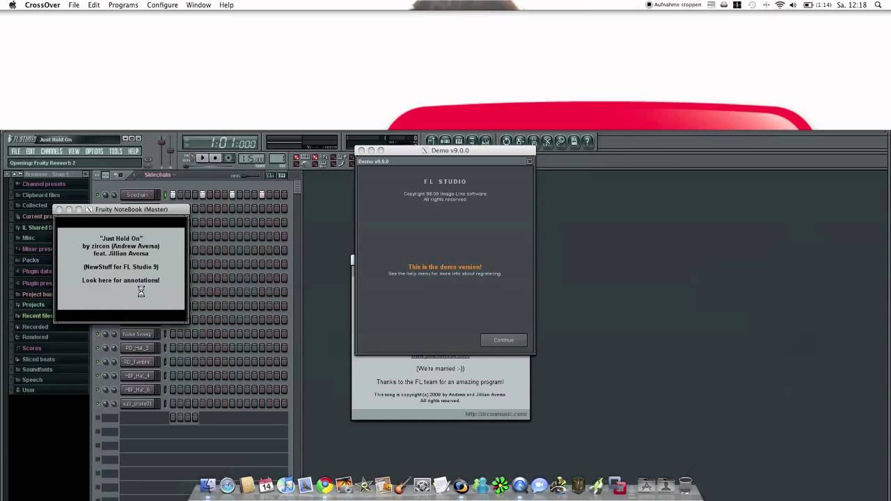
Task: Adjust the swing slider in step sequencer
Action: pos(251,176)
